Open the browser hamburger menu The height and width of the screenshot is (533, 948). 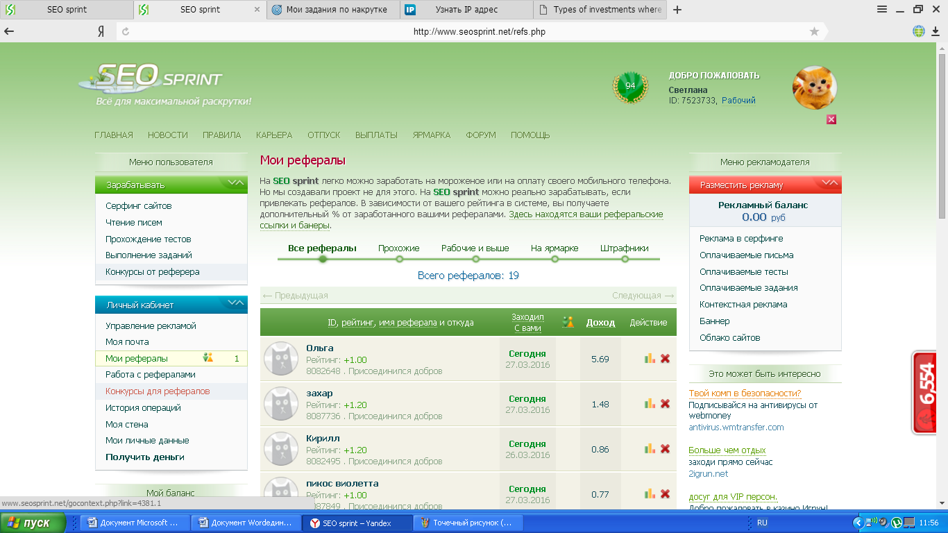click(x=882, y=9)
